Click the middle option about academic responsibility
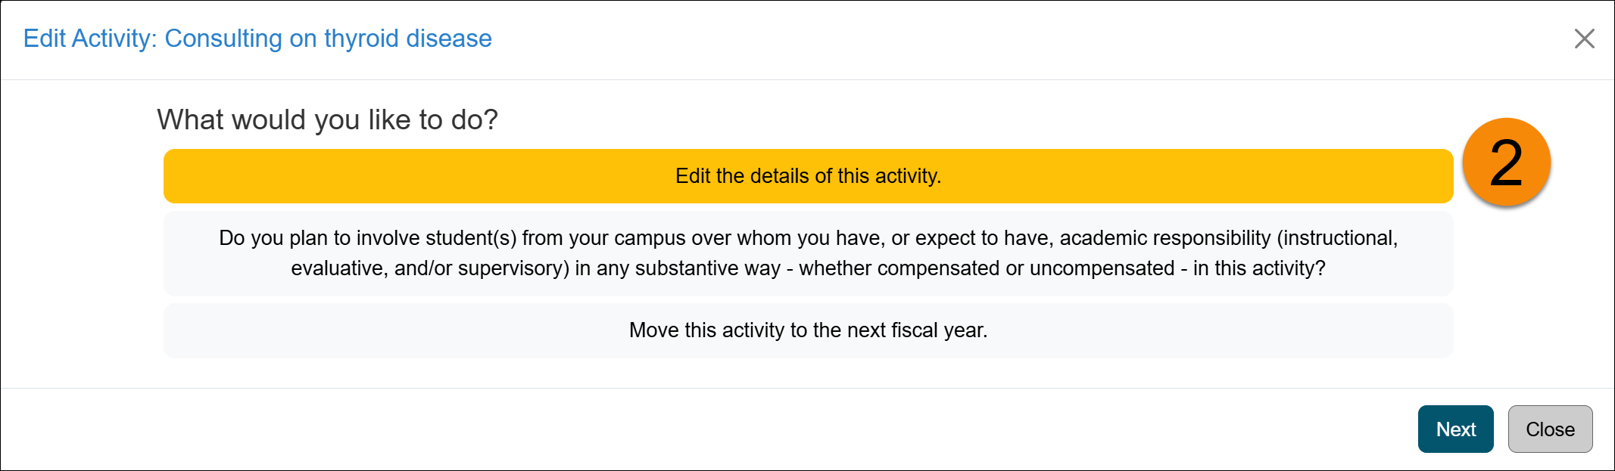1615x471 pixels. point(807,253)
